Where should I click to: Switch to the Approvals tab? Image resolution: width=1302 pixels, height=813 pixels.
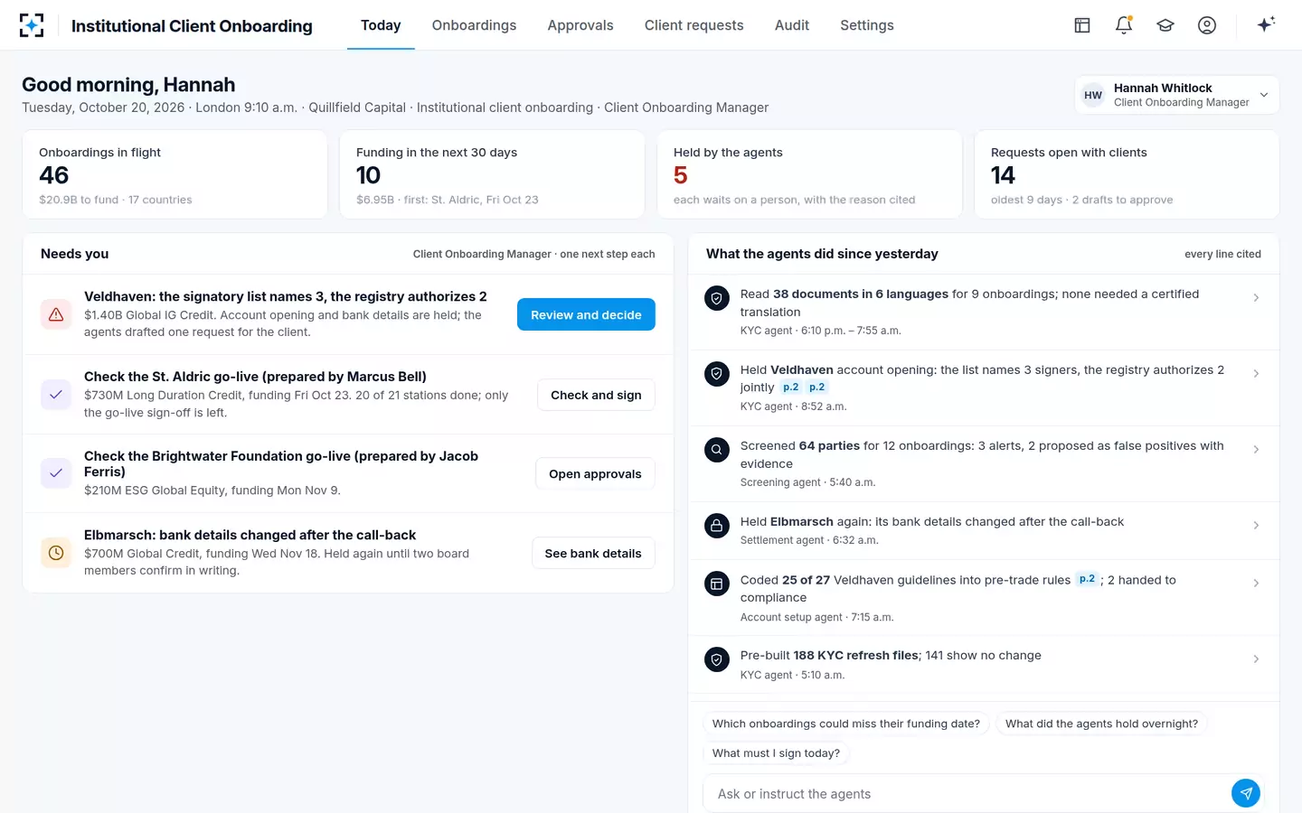(580, 25)
